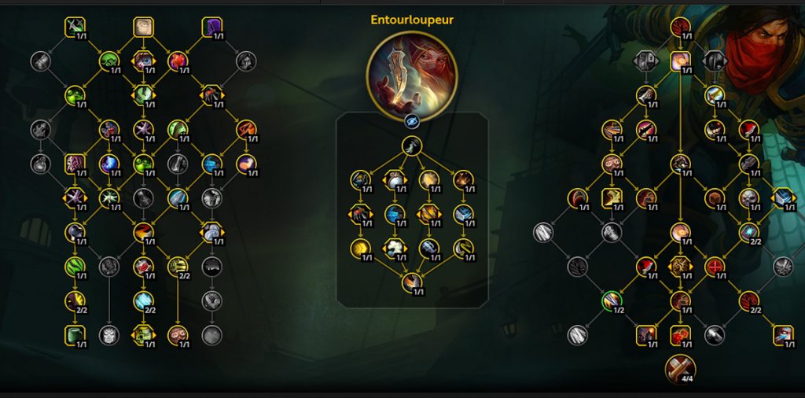Open the blue cube choice node with arrows
The image size is (805, 398).
783,198
